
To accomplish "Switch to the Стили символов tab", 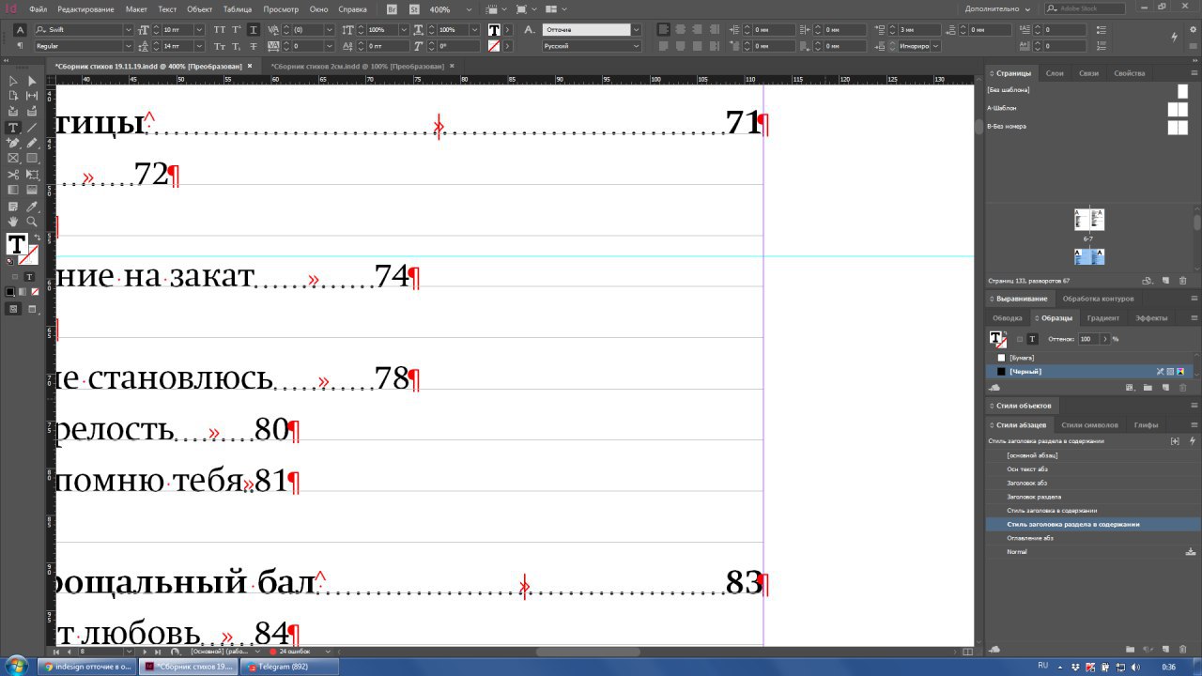I will point(1089,424).
